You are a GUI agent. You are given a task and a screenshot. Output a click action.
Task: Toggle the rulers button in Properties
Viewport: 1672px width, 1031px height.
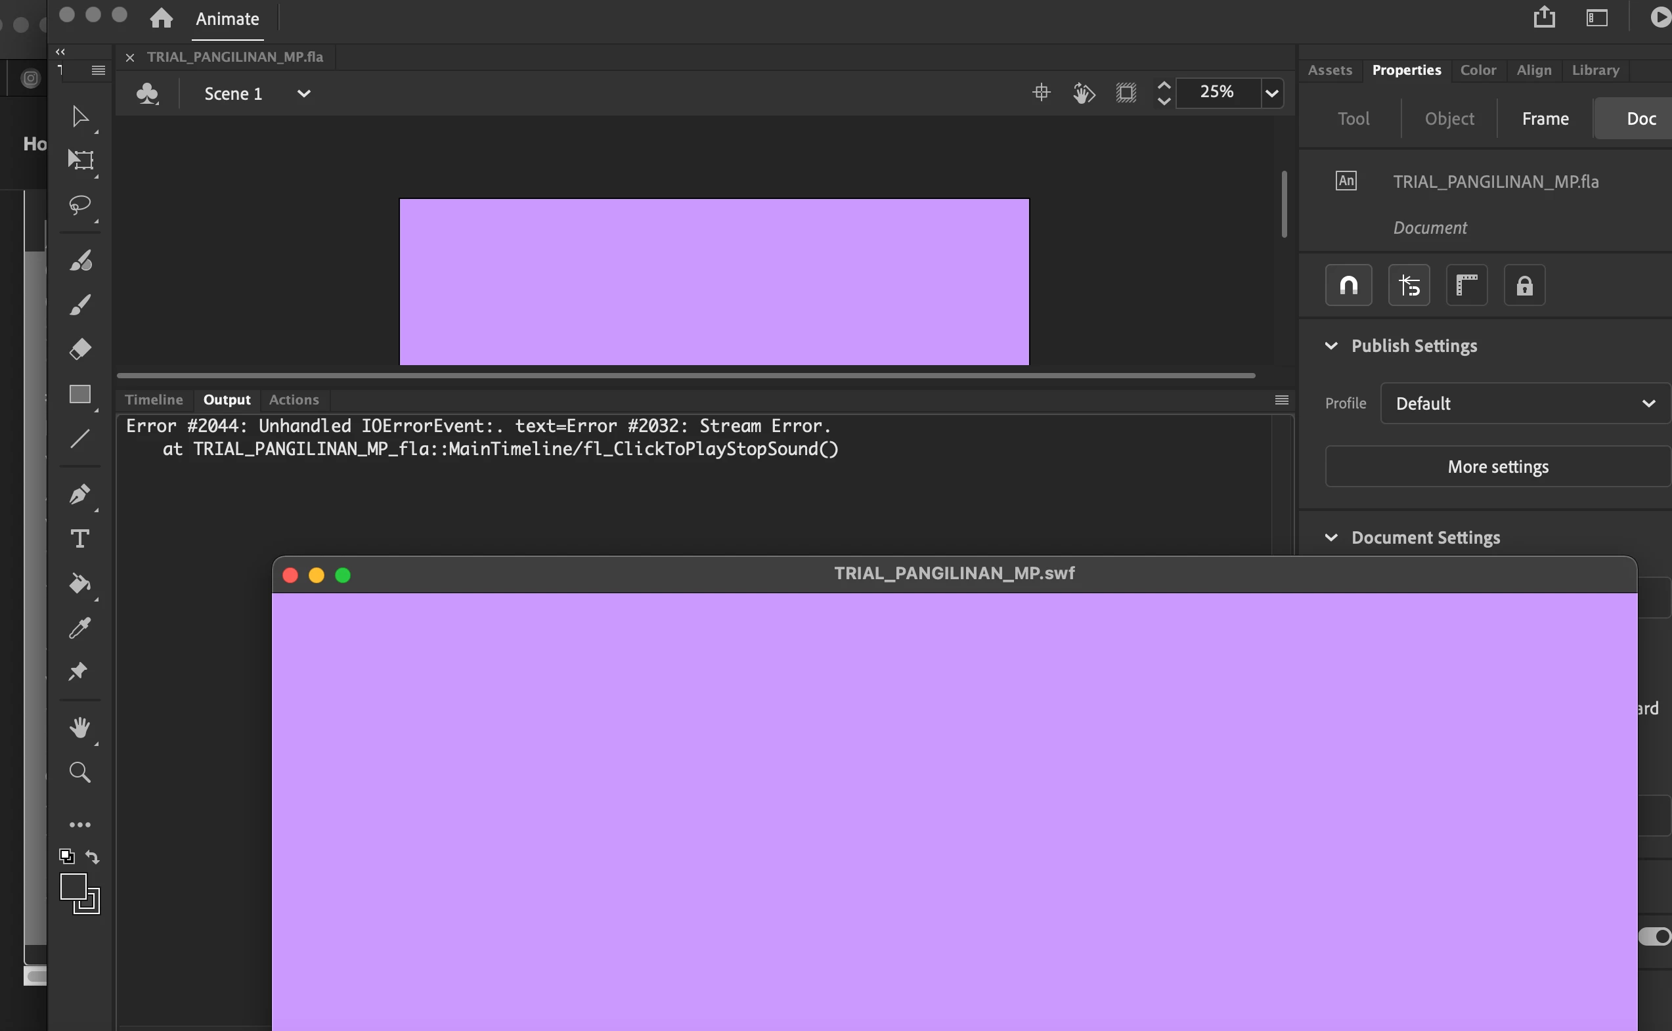click(x=1466, y=285)
